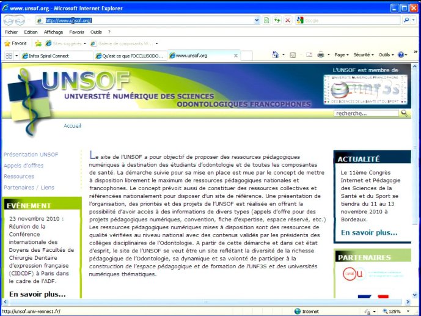
Task: Click the zoom magnifier 125% icon
Action: [x=386, y=311]
